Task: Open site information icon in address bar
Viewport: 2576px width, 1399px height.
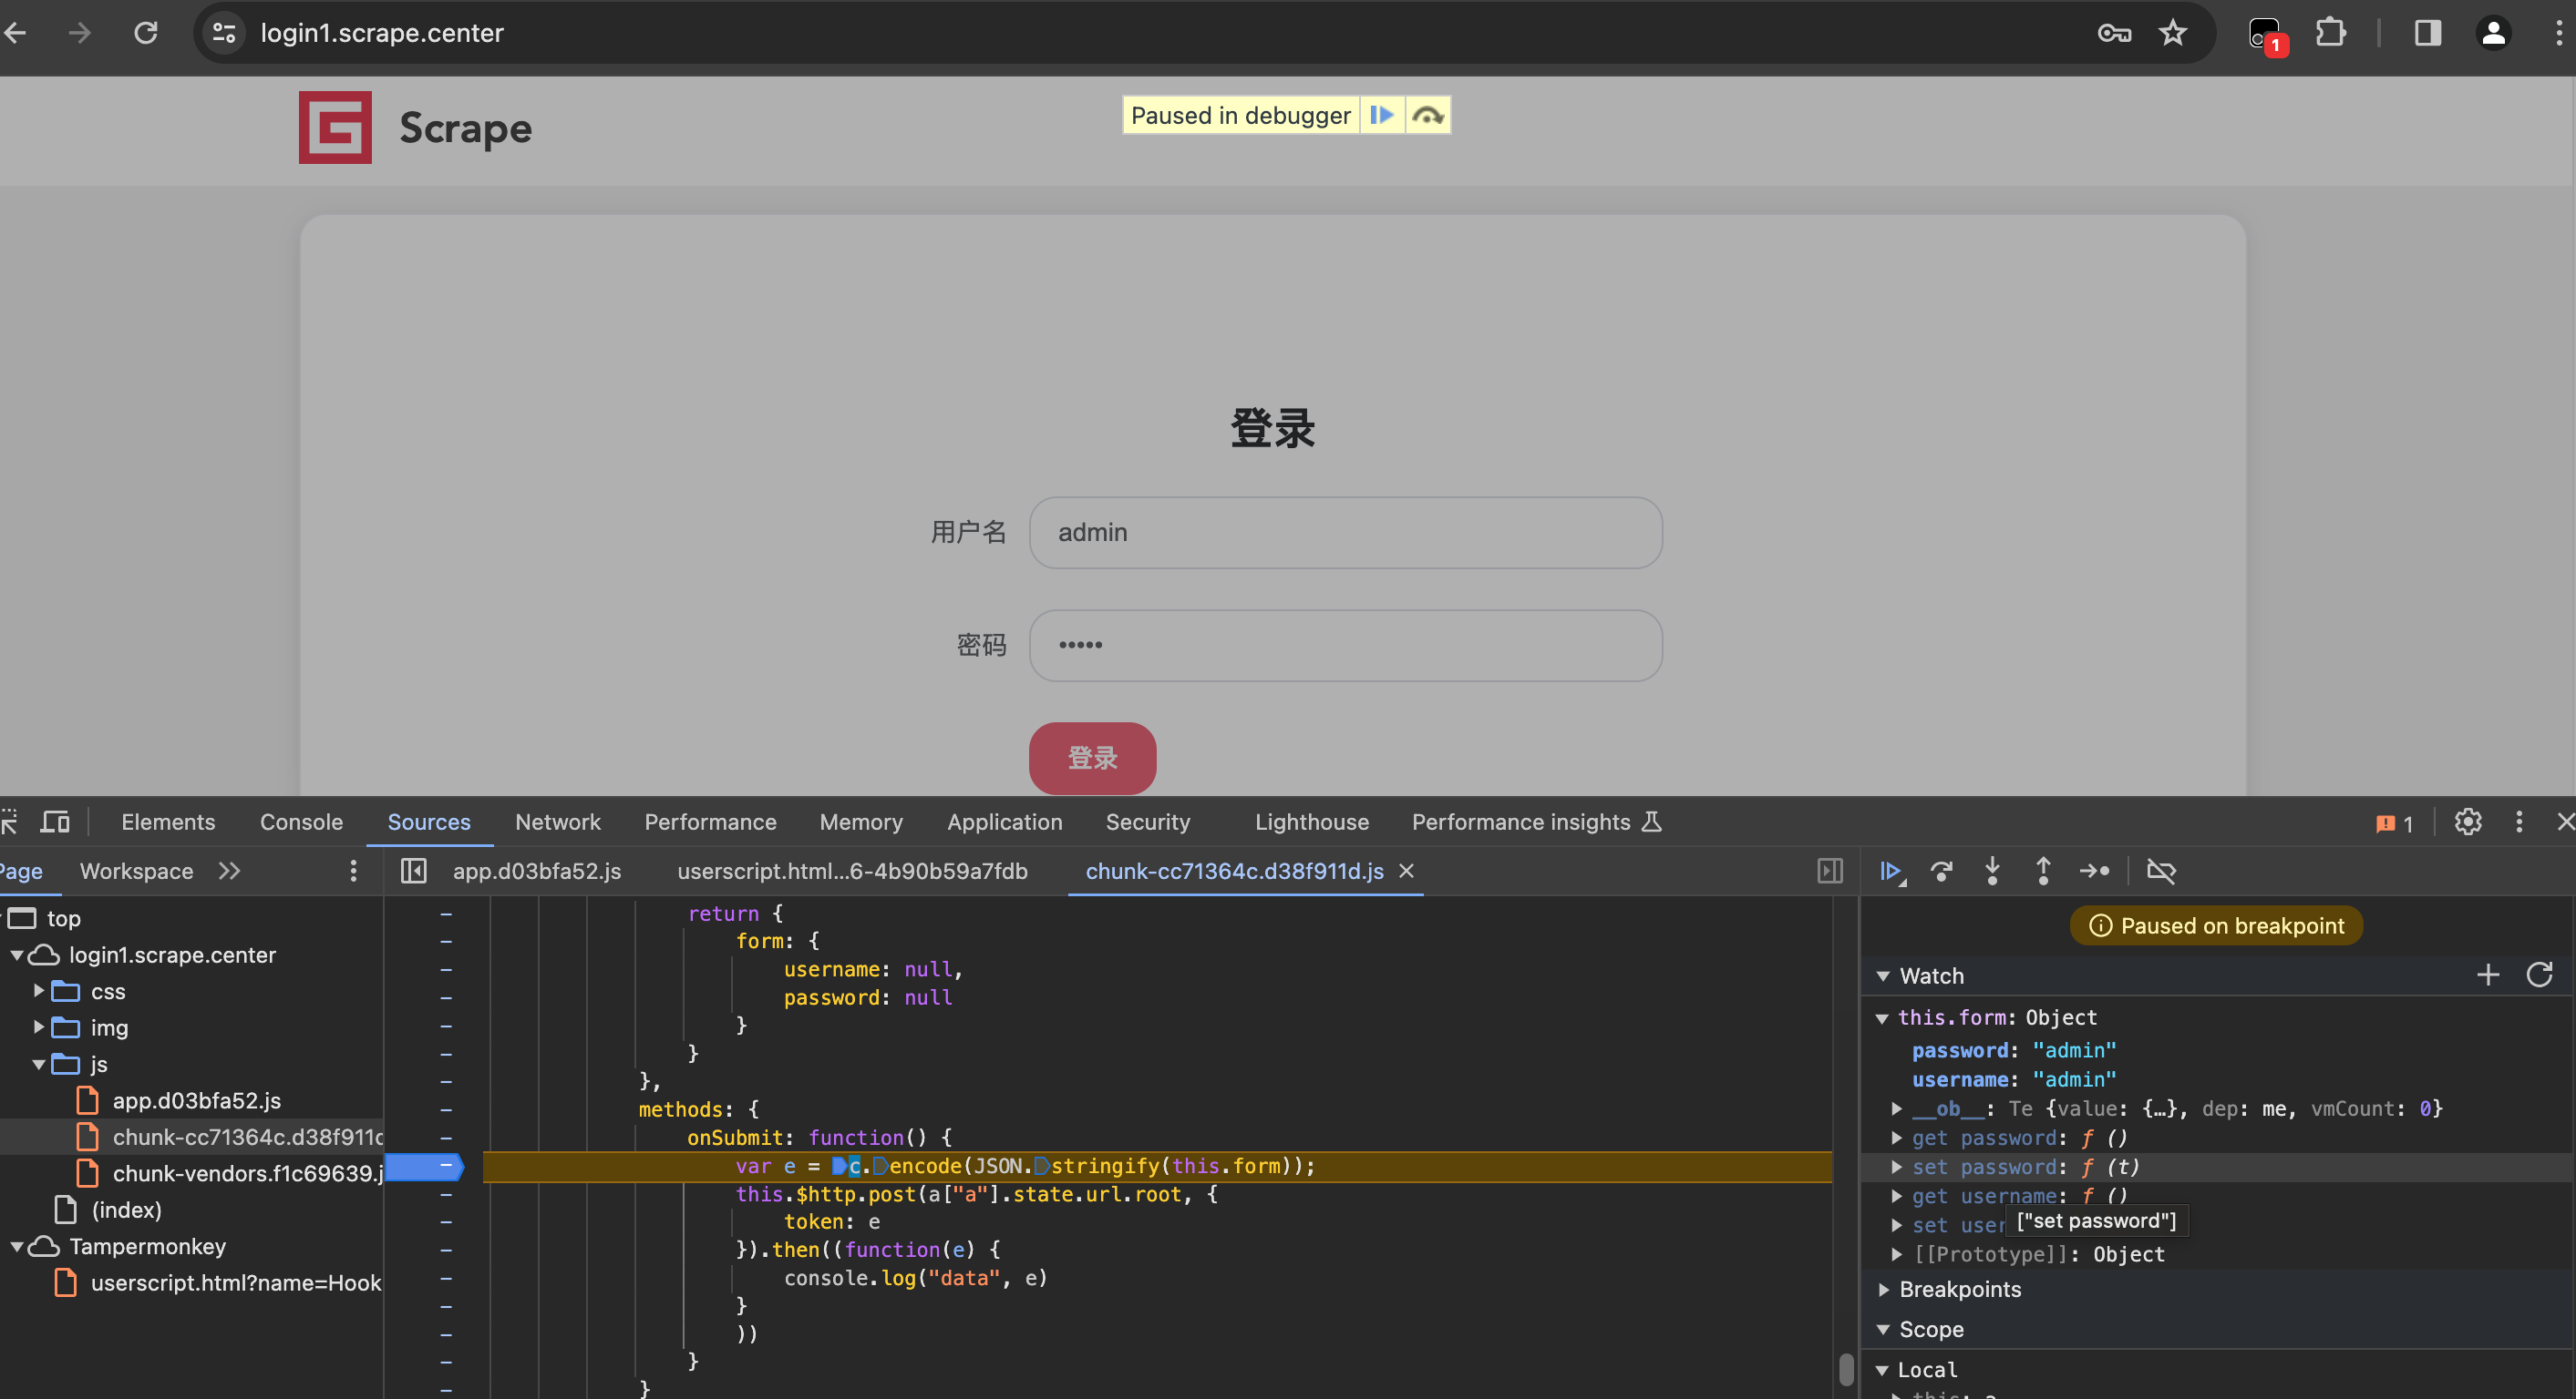Action: 225,33
